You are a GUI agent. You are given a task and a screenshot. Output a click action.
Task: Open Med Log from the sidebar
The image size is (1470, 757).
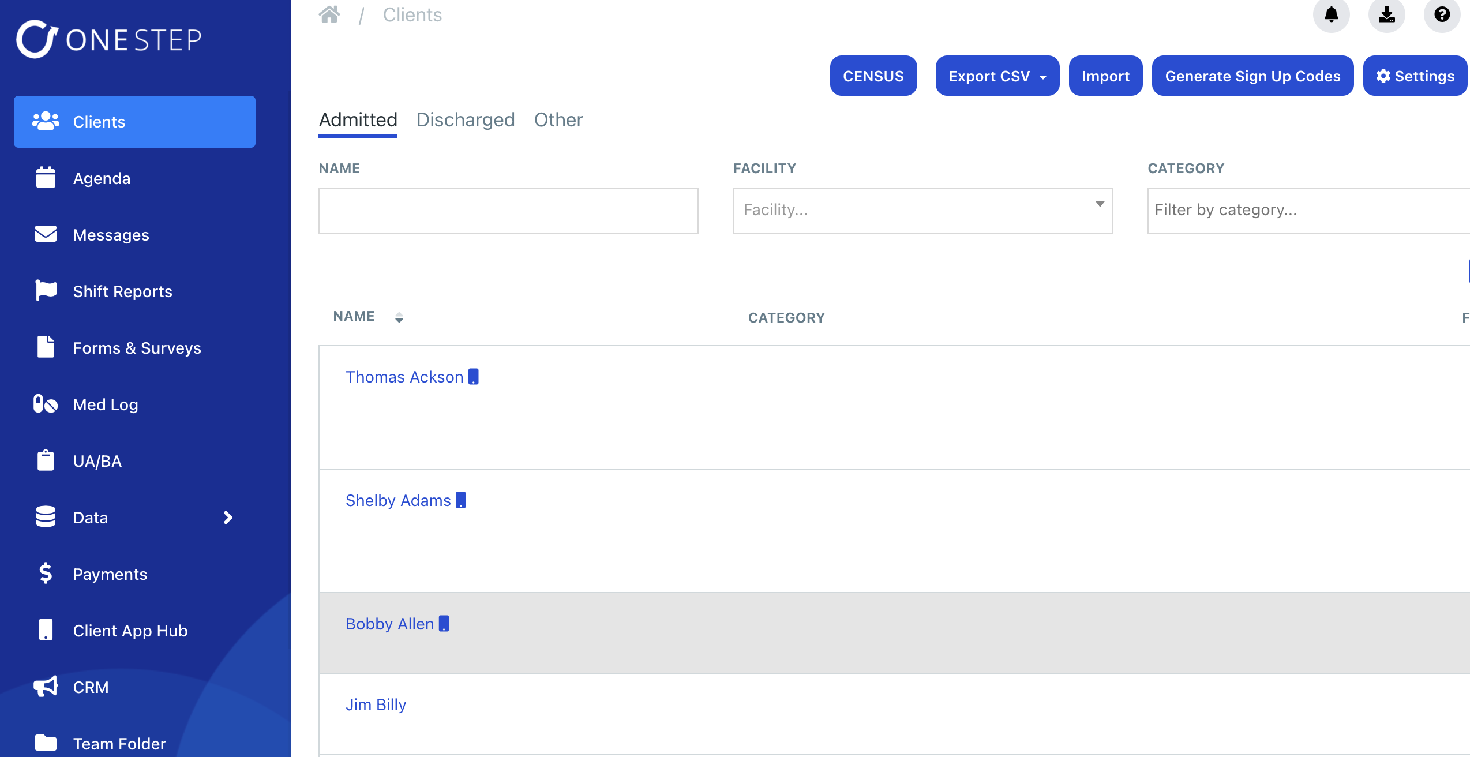click(x=106, y=404)
